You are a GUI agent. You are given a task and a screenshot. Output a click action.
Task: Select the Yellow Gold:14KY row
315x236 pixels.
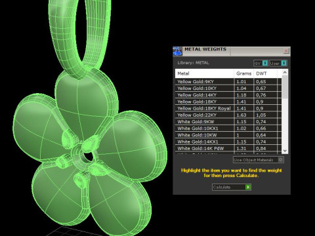228,95
